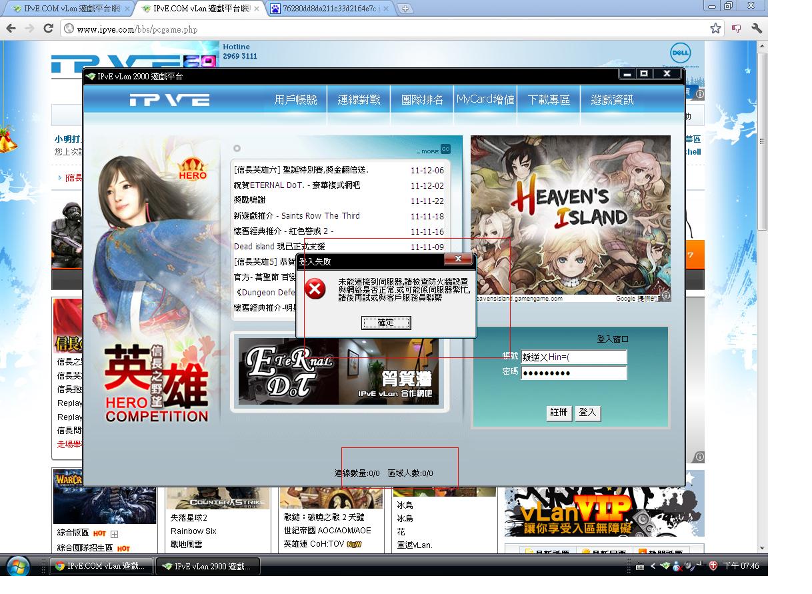Click the red error icon in the dialog
This screenshot has width=812, height=594.
[315, 289]
